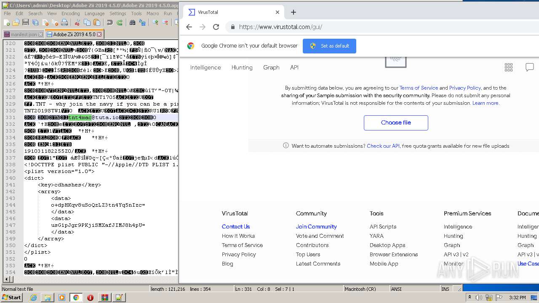This screenshot has width=539, height=303.
Task: Open Notepad++ from the taskbar
Action: (119, 298)
